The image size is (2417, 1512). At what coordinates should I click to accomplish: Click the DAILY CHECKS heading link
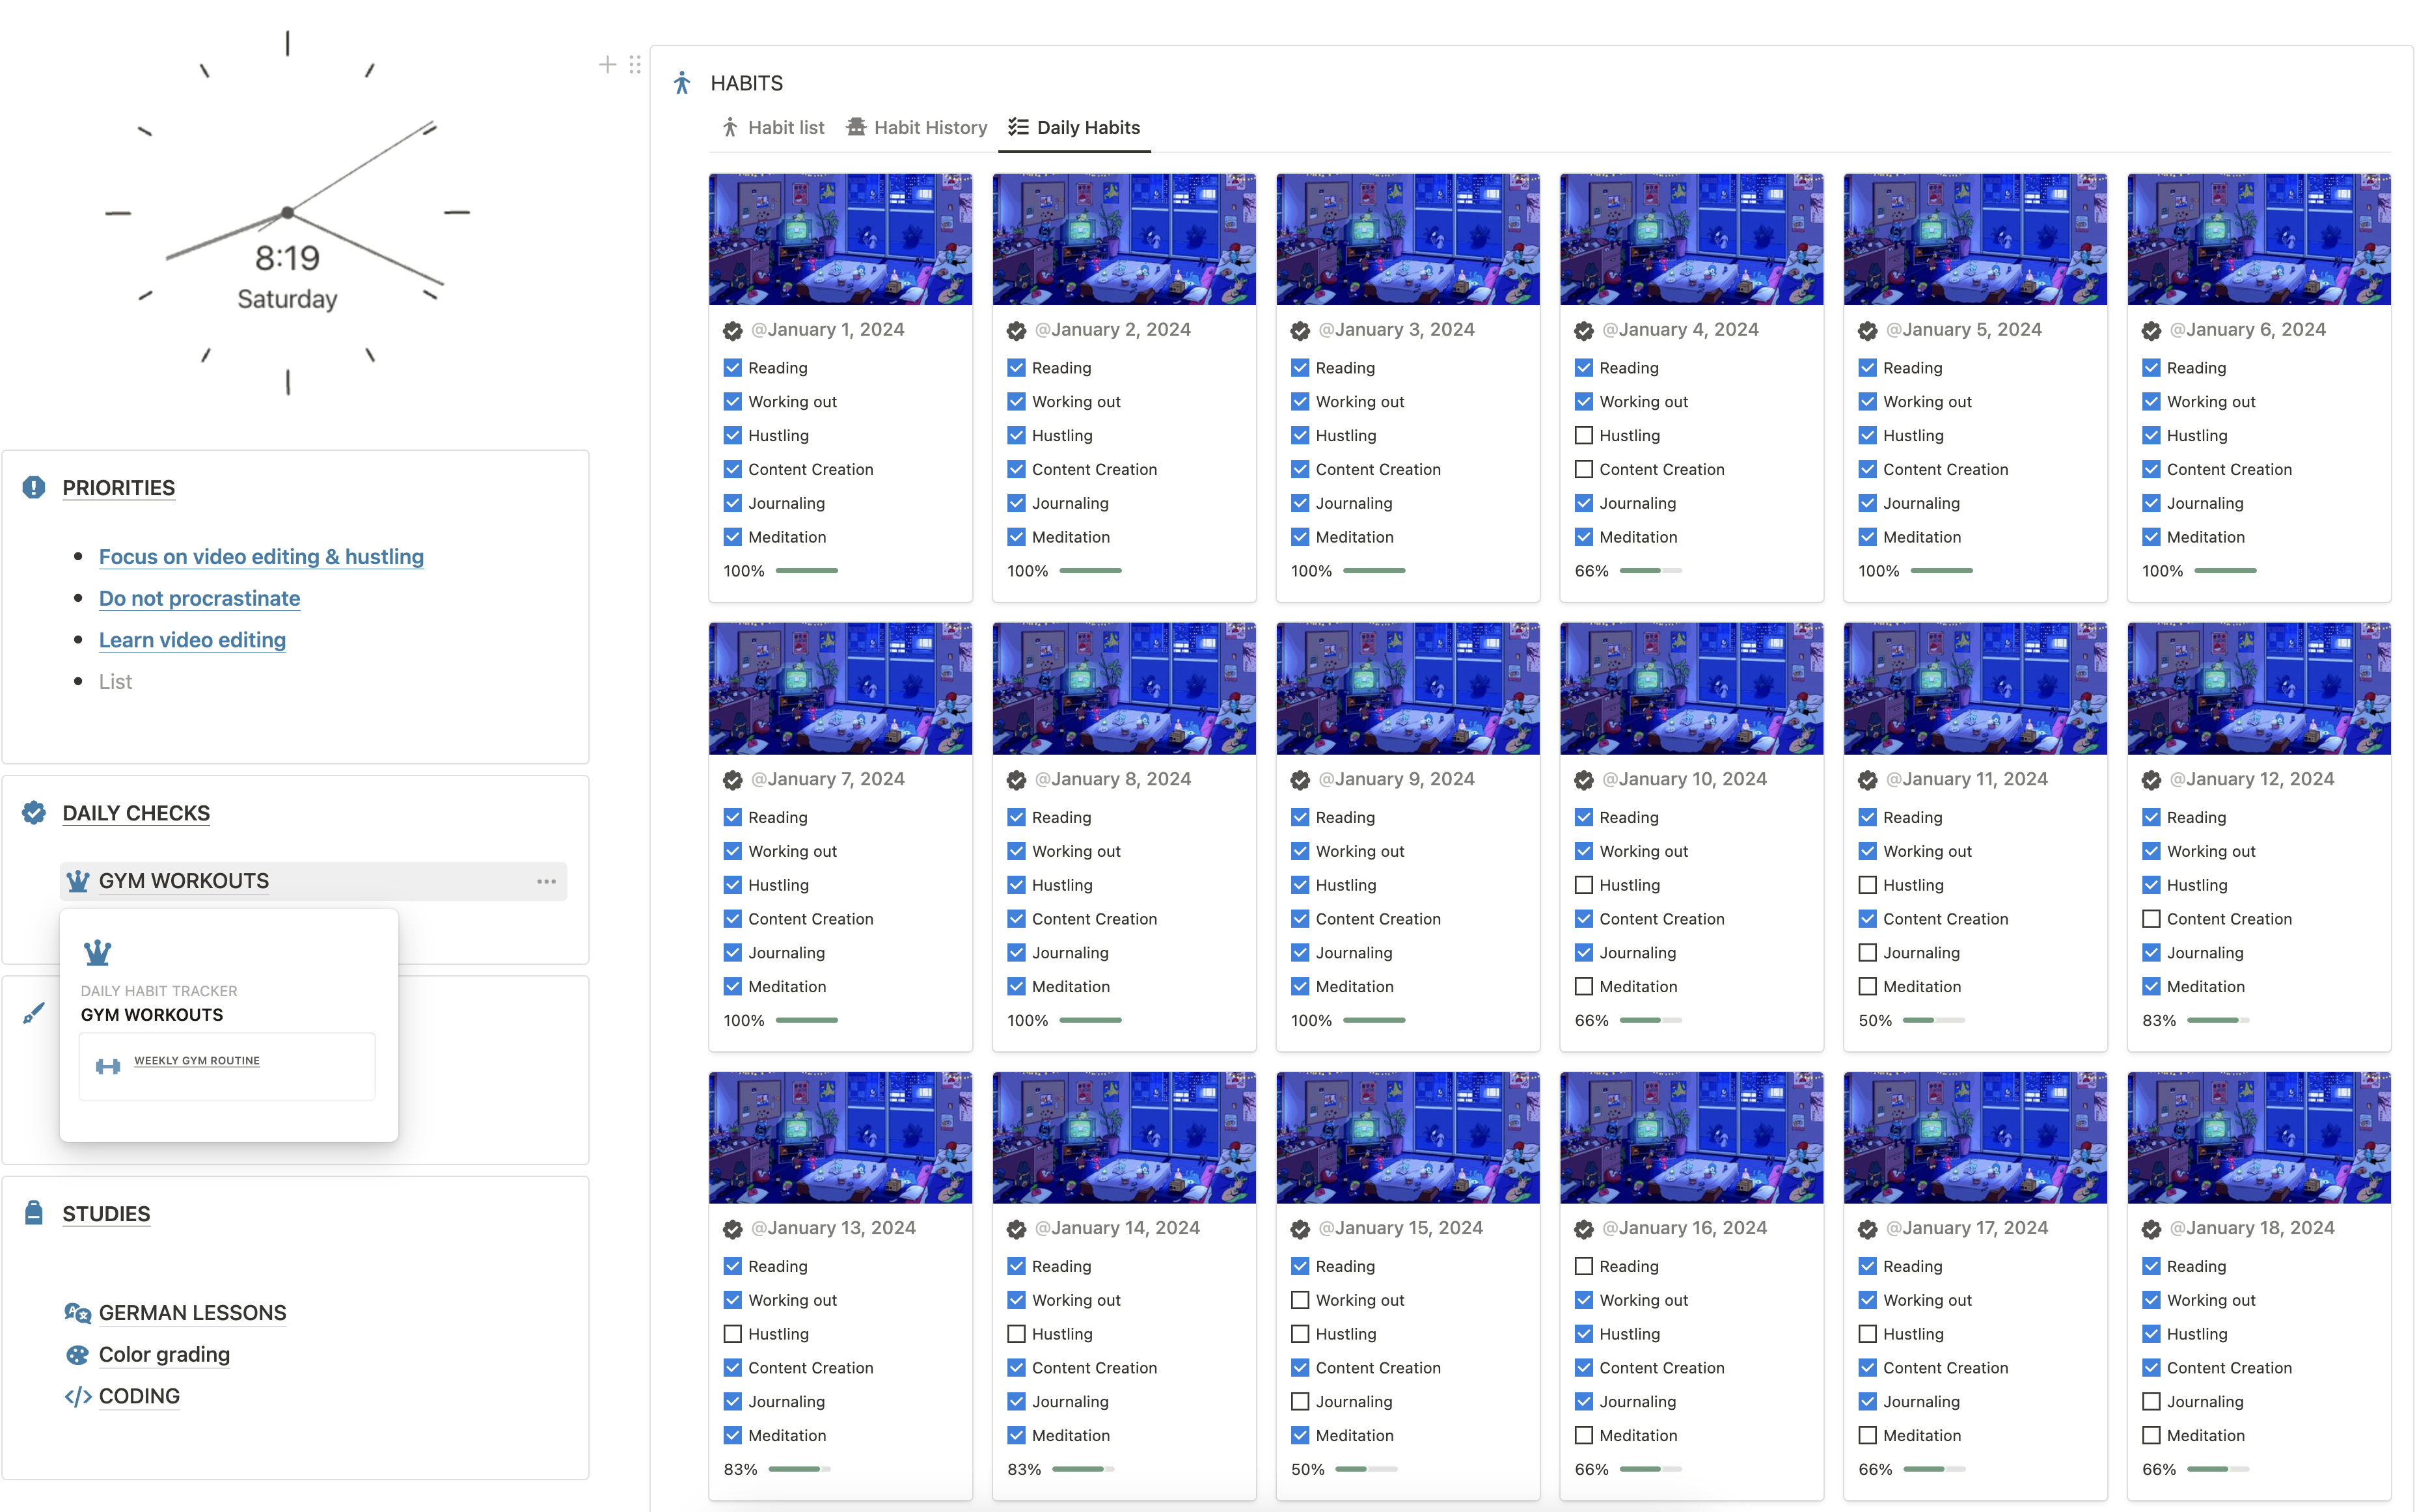tap(136, 813)
